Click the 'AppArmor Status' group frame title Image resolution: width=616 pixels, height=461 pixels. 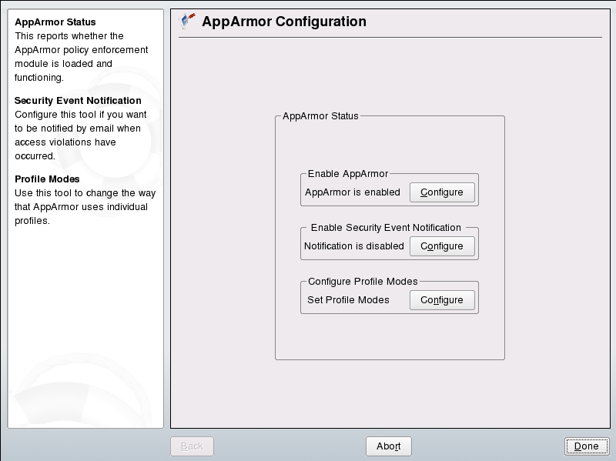[320, 116]
